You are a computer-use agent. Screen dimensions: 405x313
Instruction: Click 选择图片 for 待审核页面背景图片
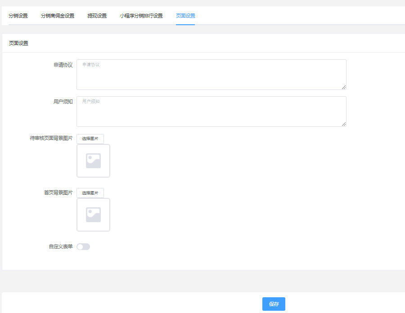coord(90,139)
